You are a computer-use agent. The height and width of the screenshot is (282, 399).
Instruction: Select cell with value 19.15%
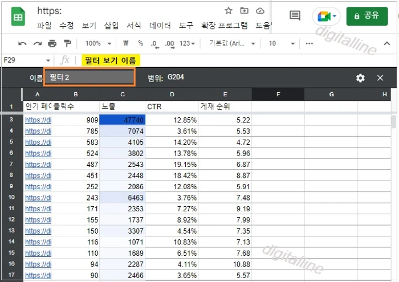click(172, 165)
